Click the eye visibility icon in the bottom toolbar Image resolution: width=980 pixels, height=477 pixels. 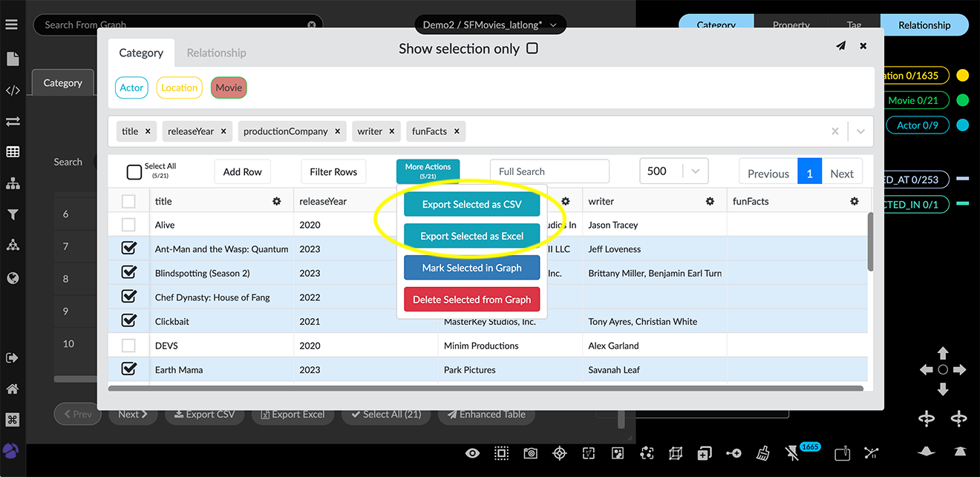pos(472,453)
